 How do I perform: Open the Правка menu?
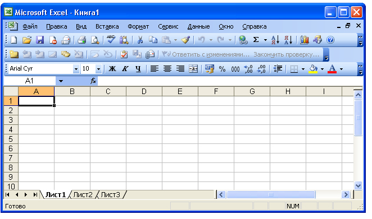coord(56,26)
